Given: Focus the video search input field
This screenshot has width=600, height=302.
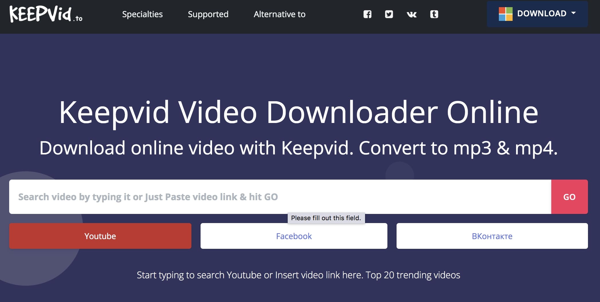Looking at the screenshot, I should (x=280, y=197).
